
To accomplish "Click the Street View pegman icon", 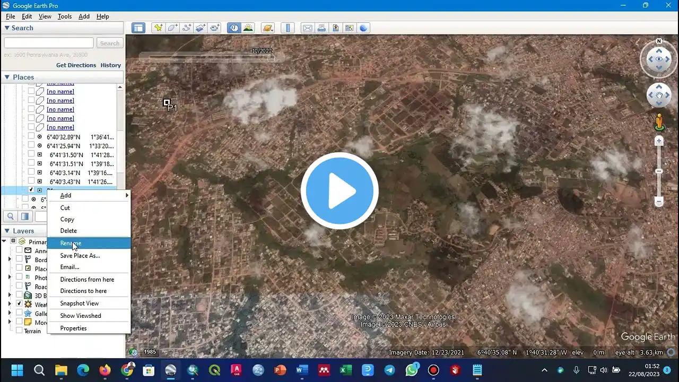I will click(659, 122).
